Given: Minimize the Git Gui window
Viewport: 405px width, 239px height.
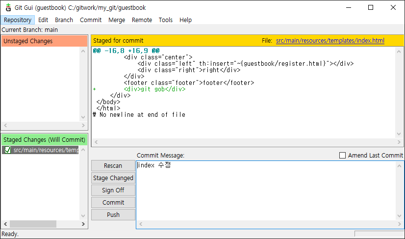Looking at the screenshot, I should click(349, 7).
